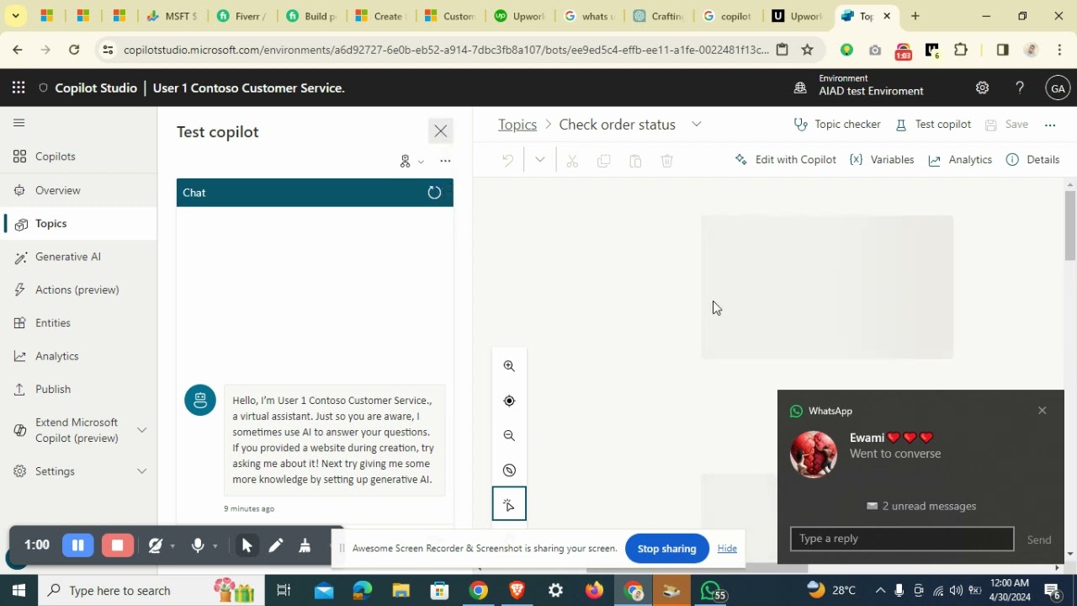The height and width of the screenshot is (606, 1077).
Task: Open a new browser tab
Action: [915, 16]
